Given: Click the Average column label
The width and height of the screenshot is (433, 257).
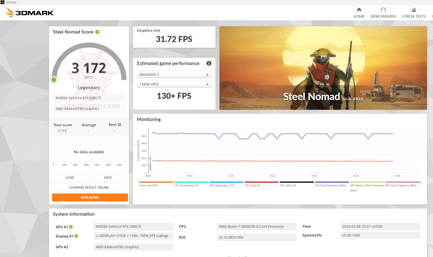Looking at the screenshot, I should [x=89, y=125].
